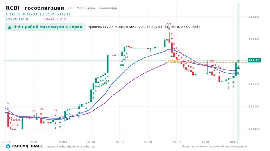The width and height of the screenshot is (270, 151).
Task: Click the 112.00 price axis label
Action: coord(254,106)
